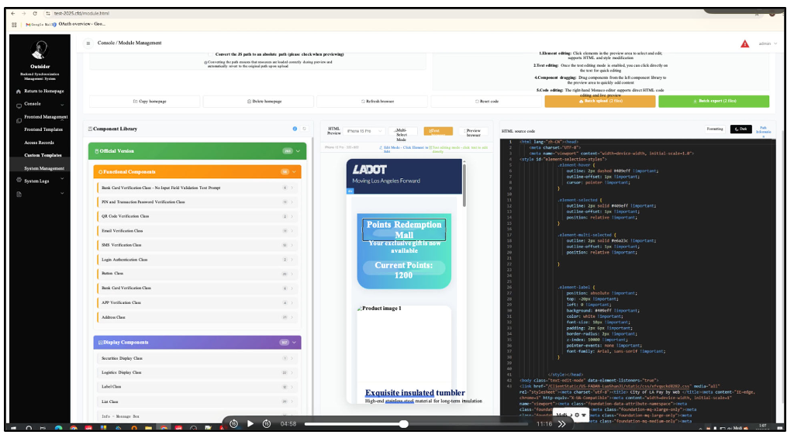794x438 pixels.
Task: Click the gear icon in small Medi popup
Action: click(x=577, y=416)
